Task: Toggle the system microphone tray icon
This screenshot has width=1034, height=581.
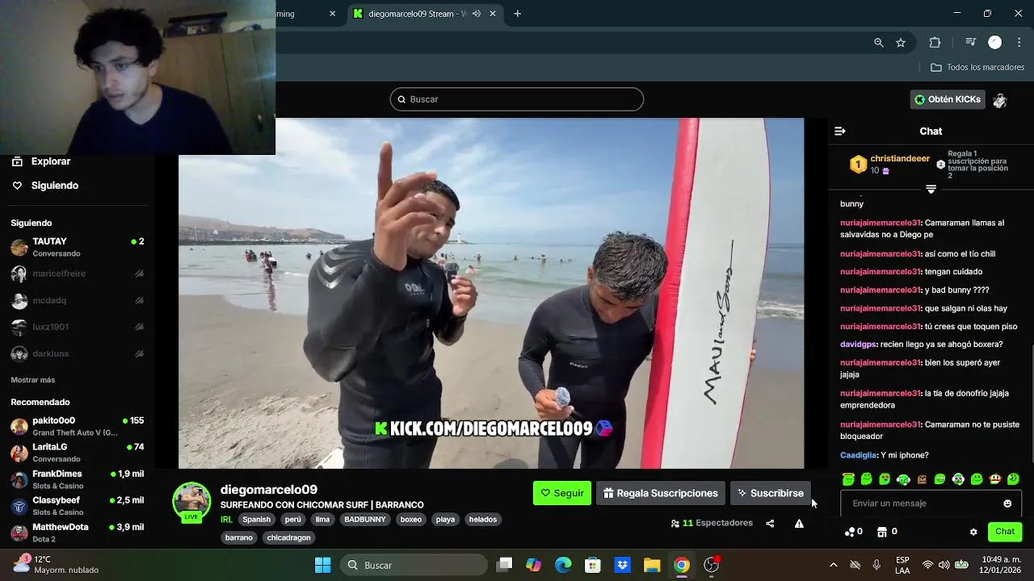Action: 876,565
